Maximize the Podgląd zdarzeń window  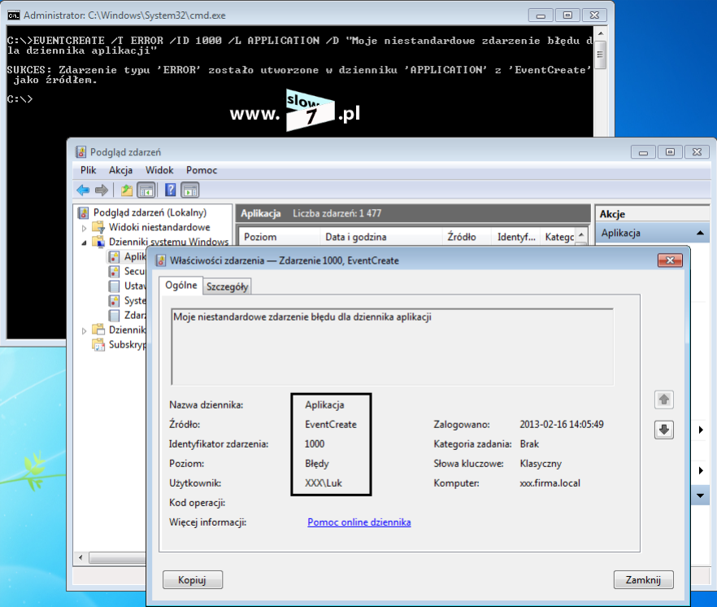coord(670,151)
